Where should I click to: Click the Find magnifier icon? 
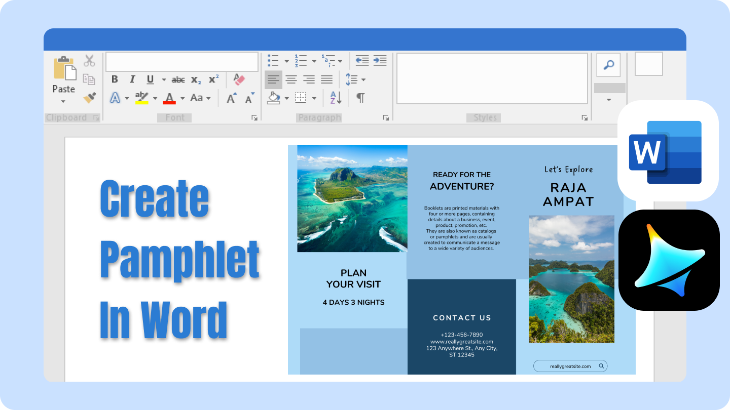[x=608, y=65]
